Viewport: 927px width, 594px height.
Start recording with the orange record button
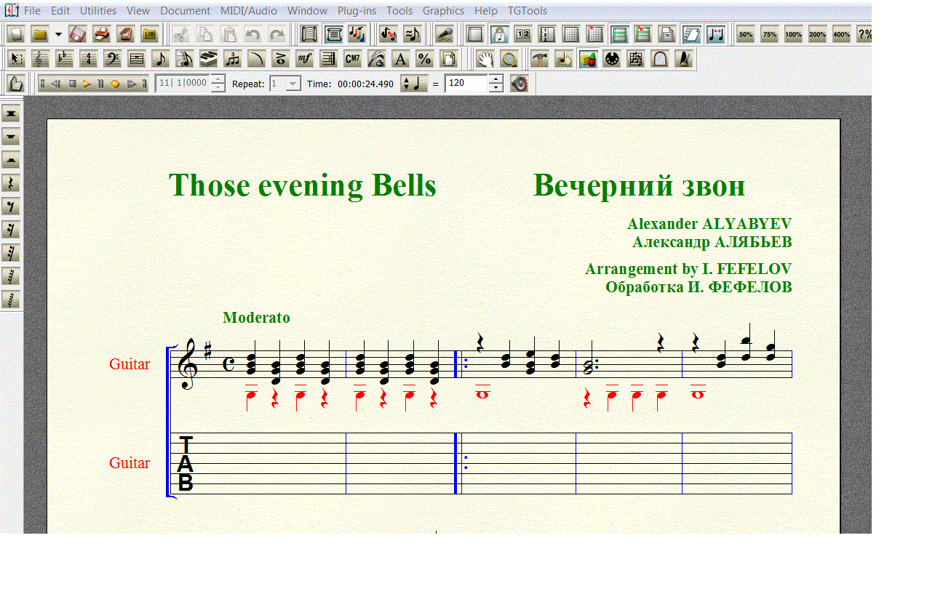[115, 84]
